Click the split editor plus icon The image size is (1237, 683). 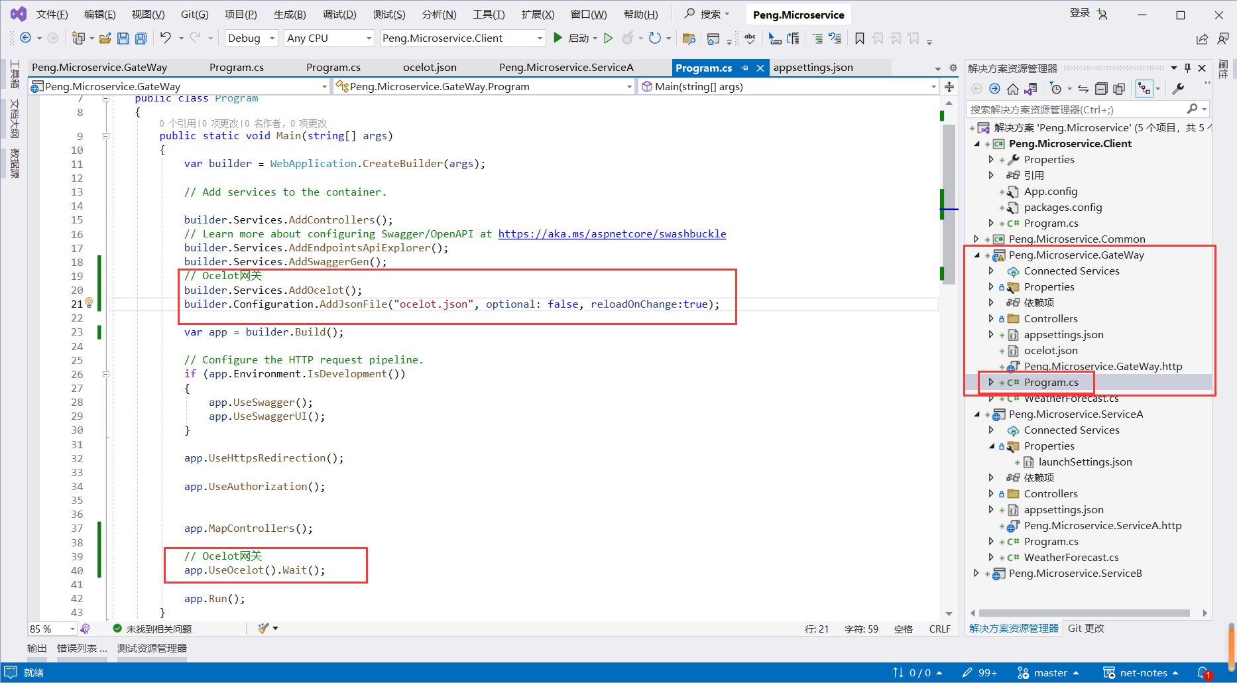click(x=949, y=86)
